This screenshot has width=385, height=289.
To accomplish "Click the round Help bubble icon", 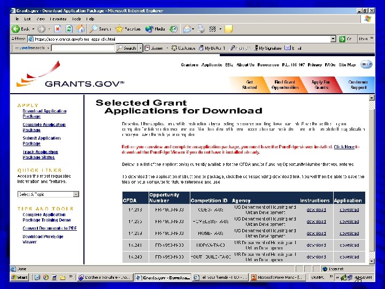I will (x=366, y=64).
